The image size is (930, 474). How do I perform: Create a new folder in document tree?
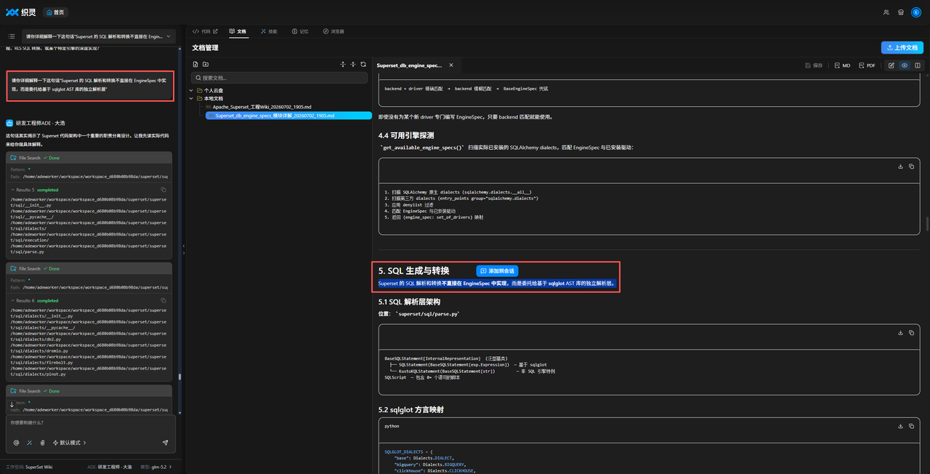(206, 64)
